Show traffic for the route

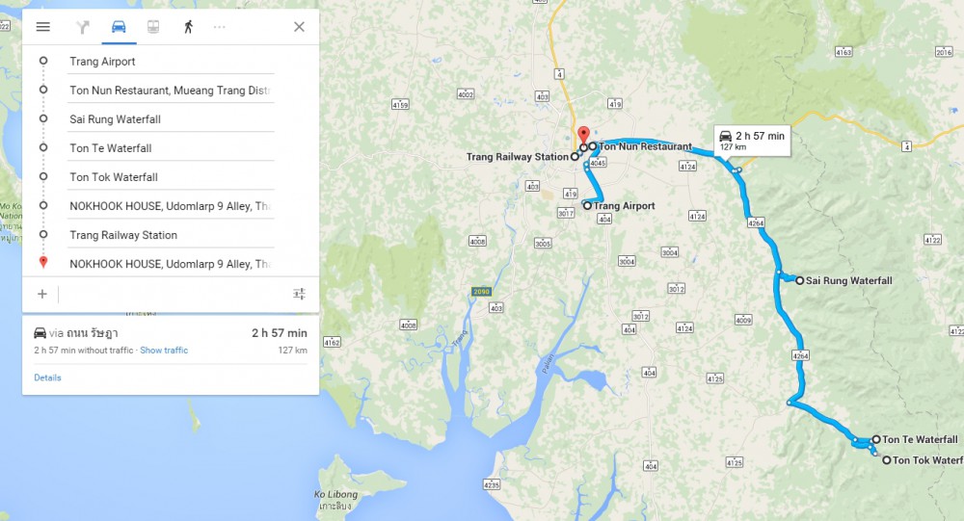point(164,351)
